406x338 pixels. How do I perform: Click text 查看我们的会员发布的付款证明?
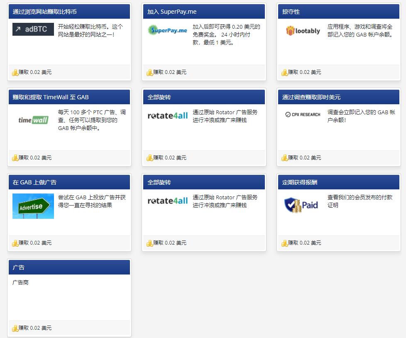pos(360,201)
